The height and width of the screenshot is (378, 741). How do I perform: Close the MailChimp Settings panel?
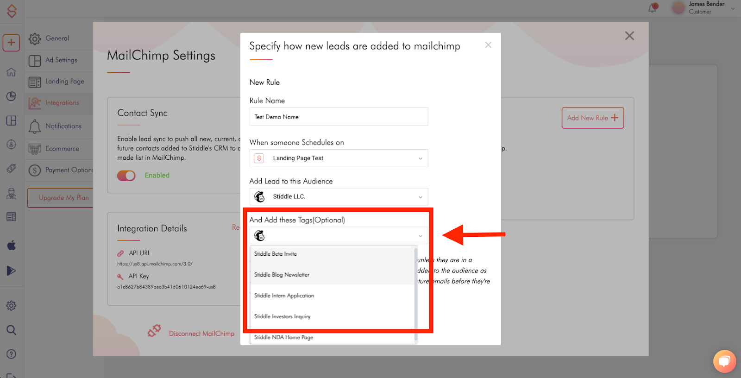pyautogui.click(x=629, y=36)
